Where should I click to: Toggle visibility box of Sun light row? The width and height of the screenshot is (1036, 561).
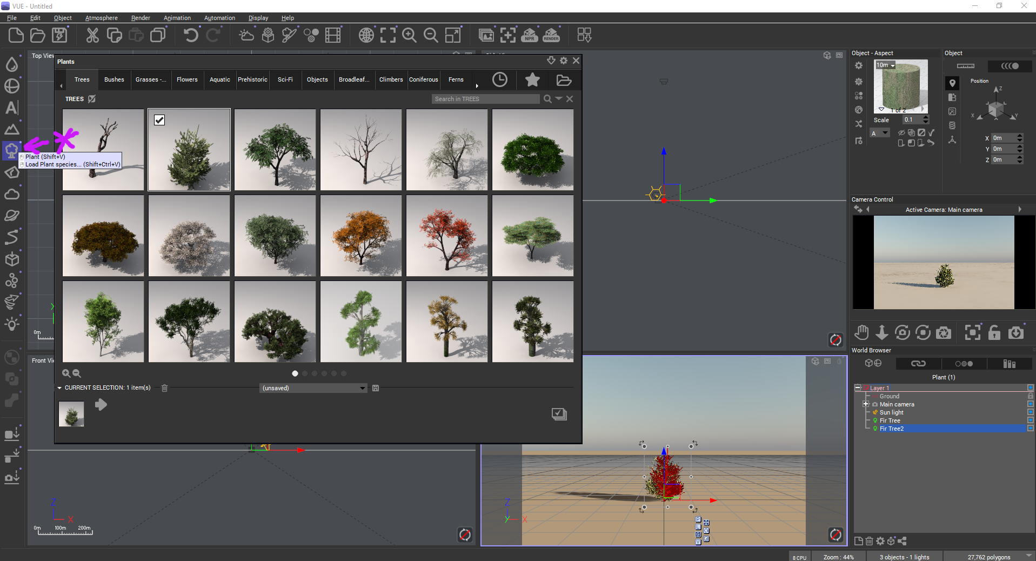click(1031, 412)
